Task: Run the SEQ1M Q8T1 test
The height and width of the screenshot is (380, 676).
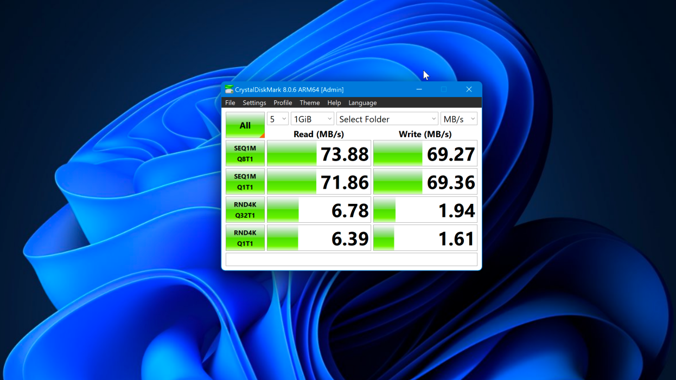Action: [x=245, y=153]
